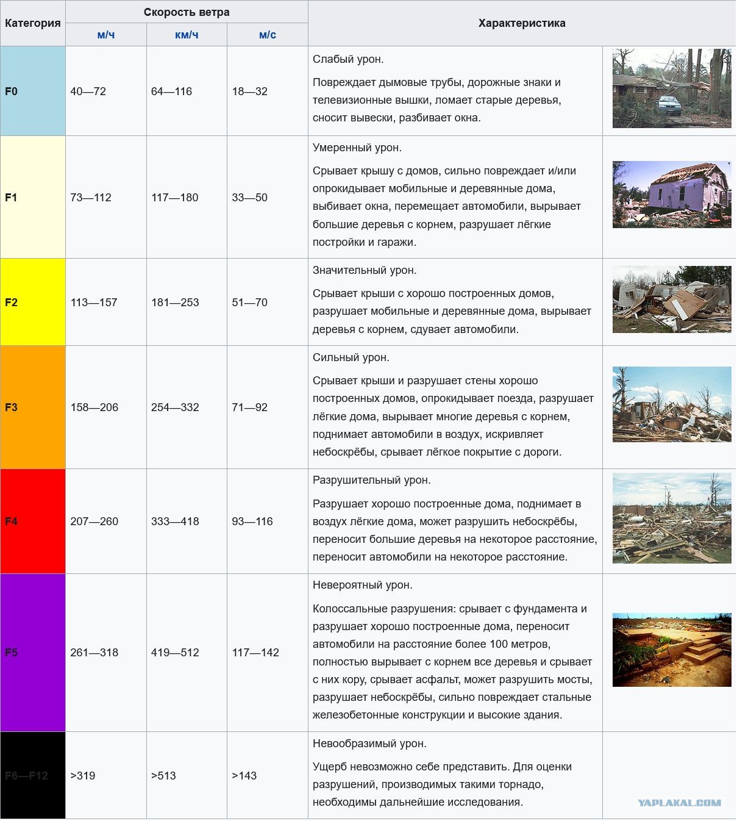Click the red F4 category cell
737x821 pixels.
(33, 521)
